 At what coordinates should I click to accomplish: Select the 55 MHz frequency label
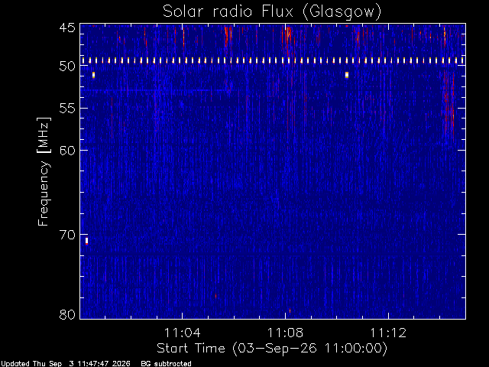[x=67, y=109]
